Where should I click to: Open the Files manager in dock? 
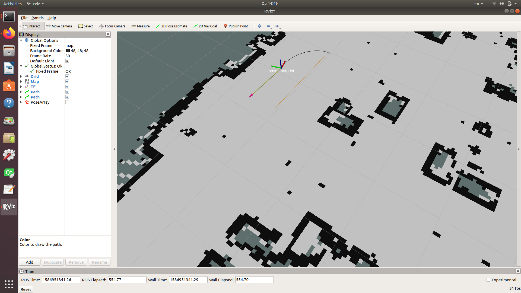[x=9, y=51]
